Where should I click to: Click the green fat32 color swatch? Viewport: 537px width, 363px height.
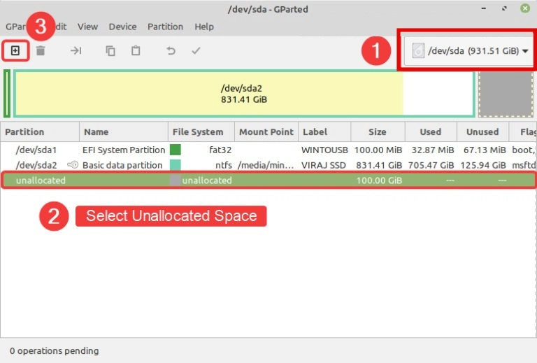[176, 150]
